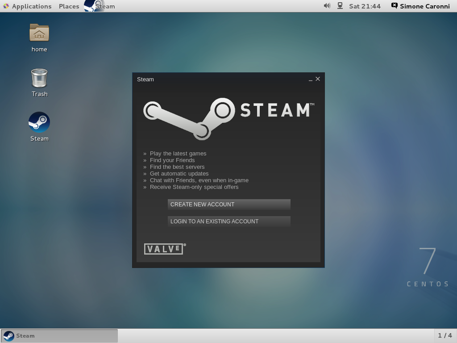
Task: Click the chat status icon beside Simone Caronni
Action: point(394,5)
